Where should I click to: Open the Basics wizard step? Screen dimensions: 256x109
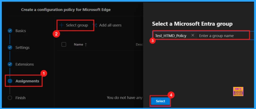(x=20, y=31)
